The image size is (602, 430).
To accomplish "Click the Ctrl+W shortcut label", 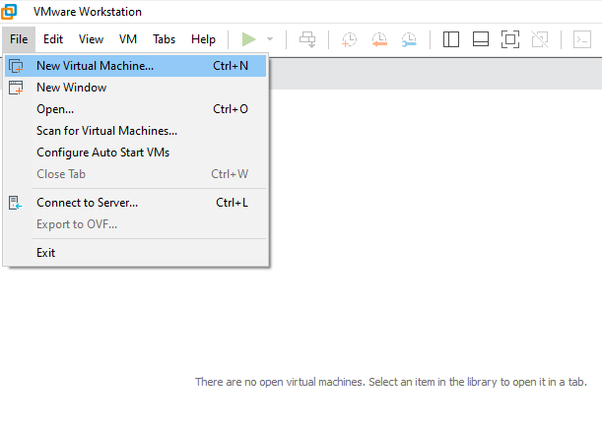I will [x=230, y=174].
